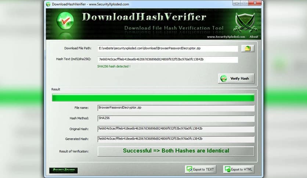Click the File name result field
Screen dimensions: 307x178
coord(176,108)
